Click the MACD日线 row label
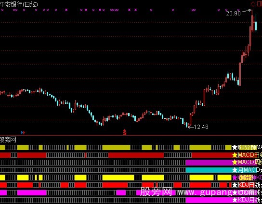 point(250,155)
